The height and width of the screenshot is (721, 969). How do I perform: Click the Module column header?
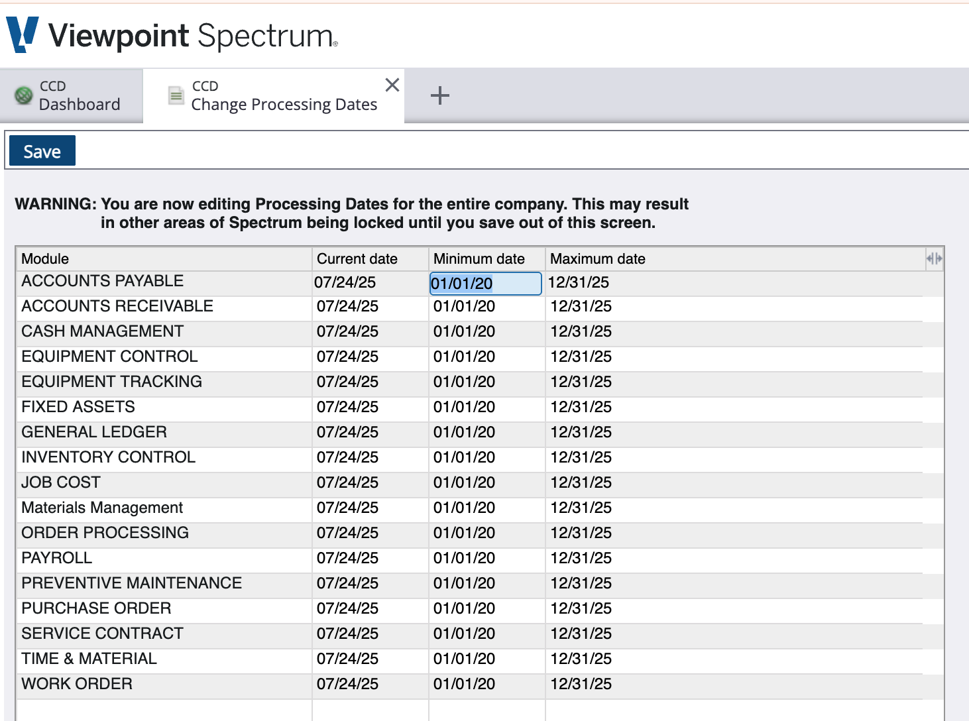click(164, 258)
